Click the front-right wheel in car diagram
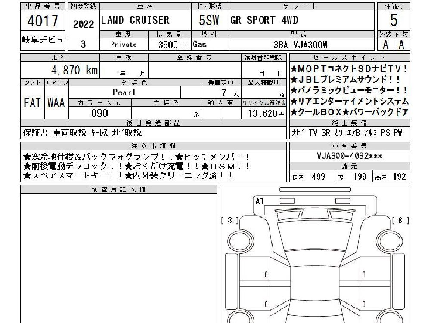The height and width of the screenshot is (323, 431). click(x=389, y=241)
